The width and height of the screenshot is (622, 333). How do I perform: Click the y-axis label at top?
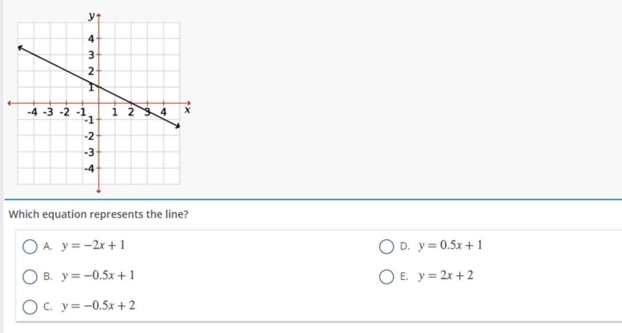pyautogui.click(x=91, y=16)
